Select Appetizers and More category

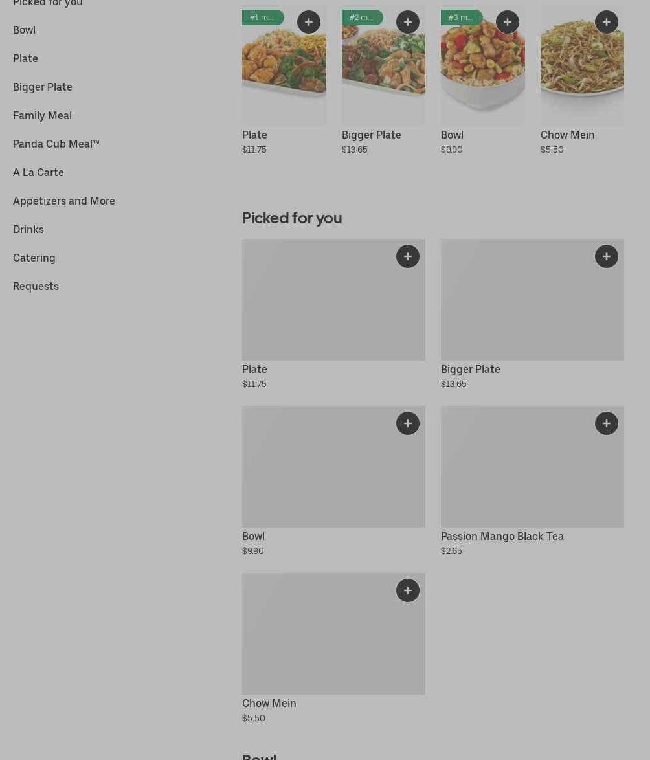coord(64,201)
